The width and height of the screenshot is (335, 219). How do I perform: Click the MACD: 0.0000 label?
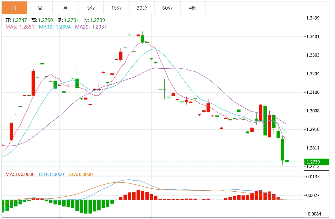pos(20,174)
